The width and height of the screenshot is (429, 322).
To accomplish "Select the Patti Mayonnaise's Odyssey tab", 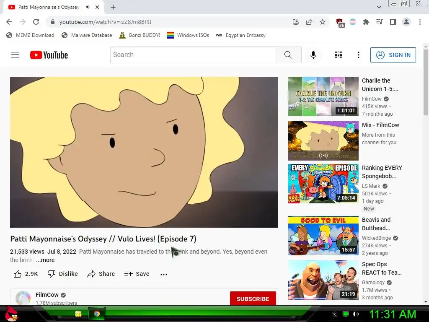I will (49, 7).
